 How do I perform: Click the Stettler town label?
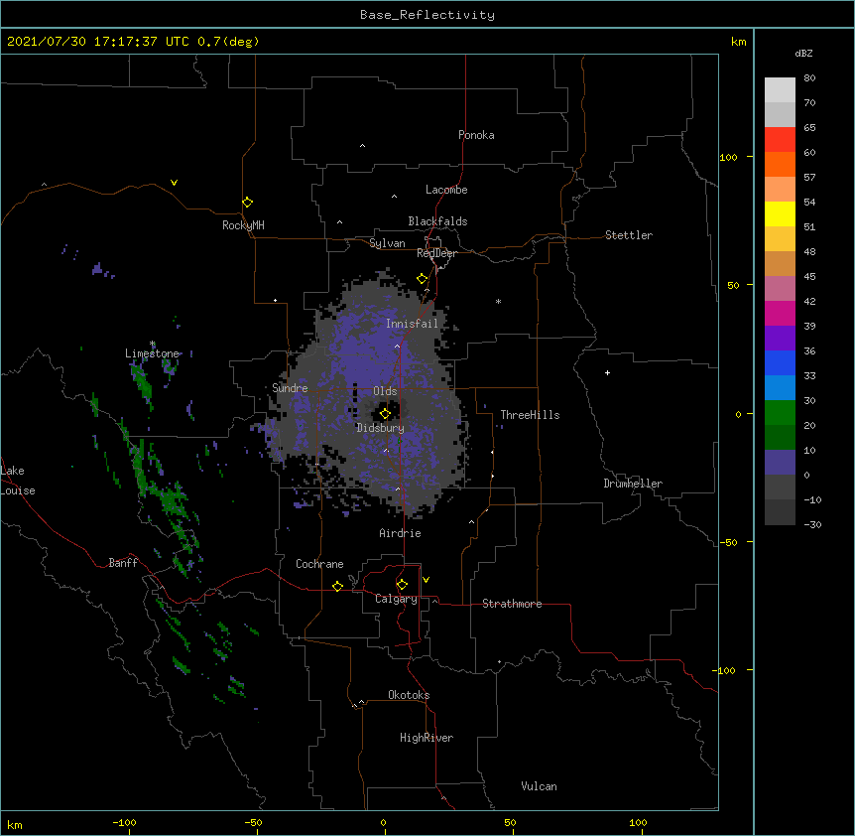click(x=629, y=235)
